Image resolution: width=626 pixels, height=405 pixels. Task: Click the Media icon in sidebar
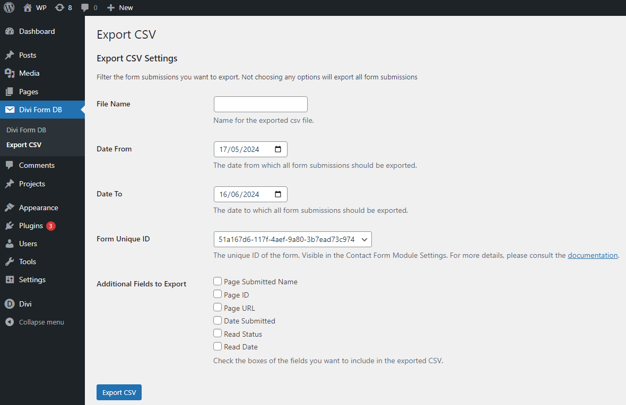click(10, 73)
